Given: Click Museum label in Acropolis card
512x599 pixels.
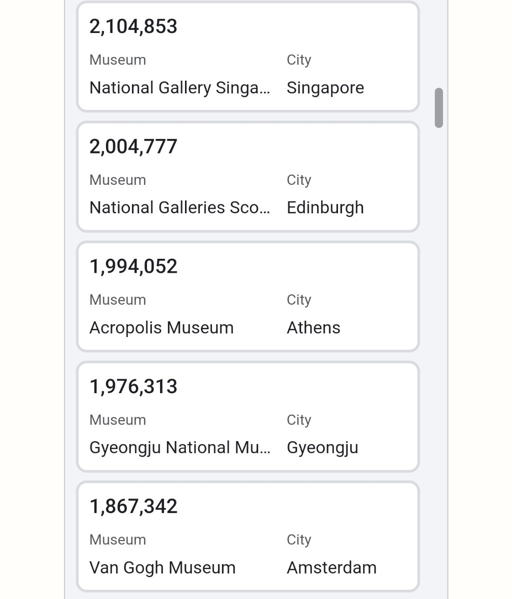Looking at the screenshot, I should point(118,300).
